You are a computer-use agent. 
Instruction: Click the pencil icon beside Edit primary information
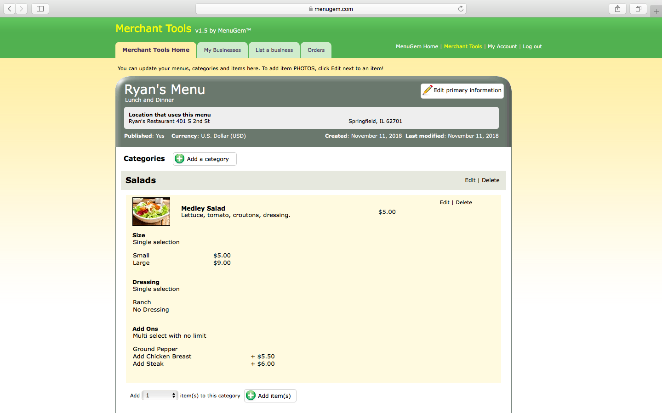[428, 90]
